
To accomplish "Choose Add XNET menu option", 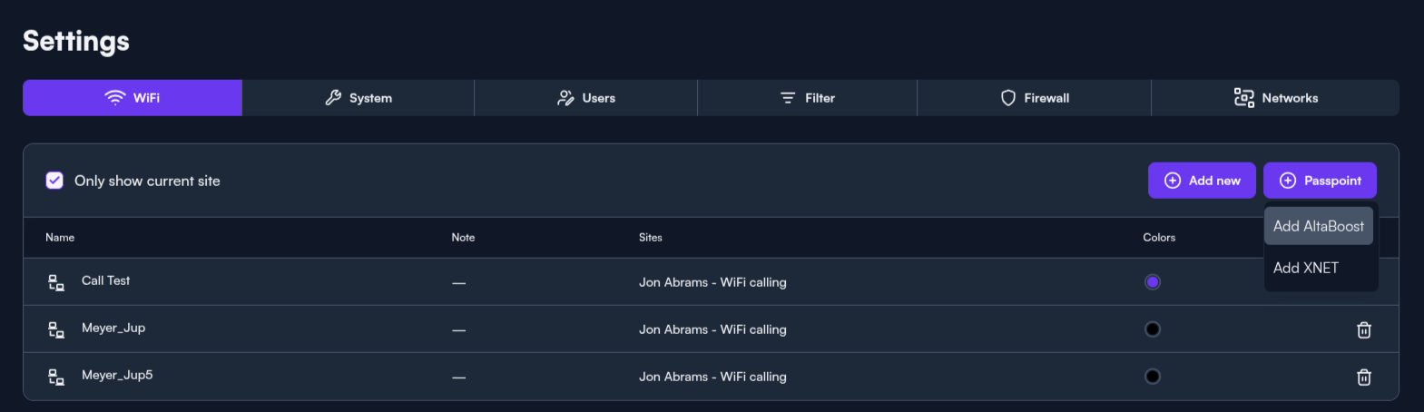I will [x=1319, y=268].
